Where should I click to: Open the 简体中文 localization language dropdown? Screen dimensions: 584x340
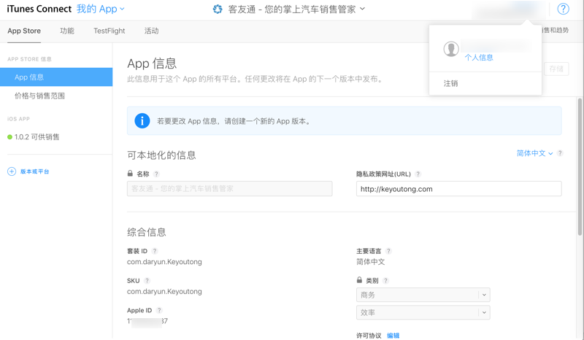[534, 153]
